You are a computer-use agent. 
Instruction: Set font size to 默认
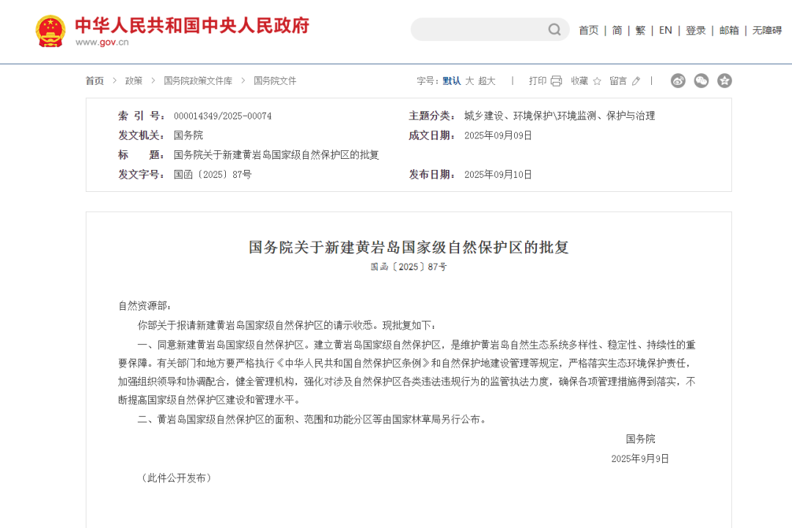pyautogui.click(x=452, y=81)
